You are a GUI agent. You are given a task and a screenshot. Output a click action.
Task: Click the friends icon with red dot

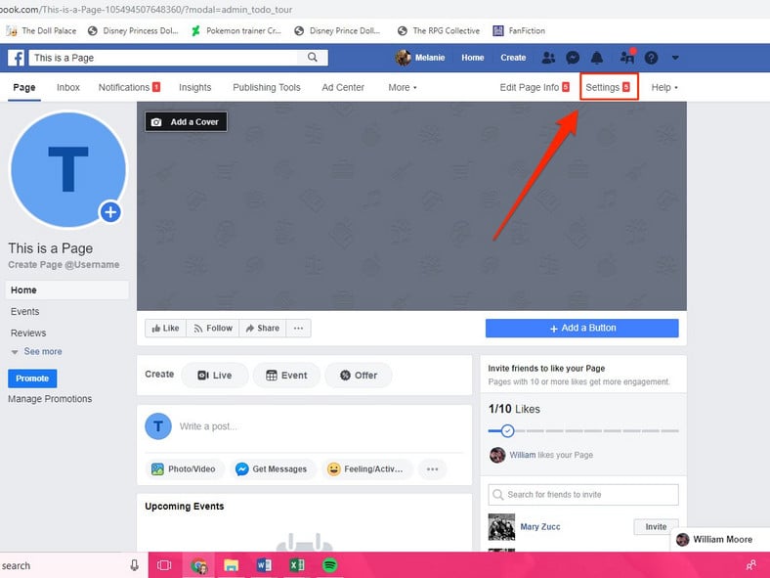[x=627, y=57]
